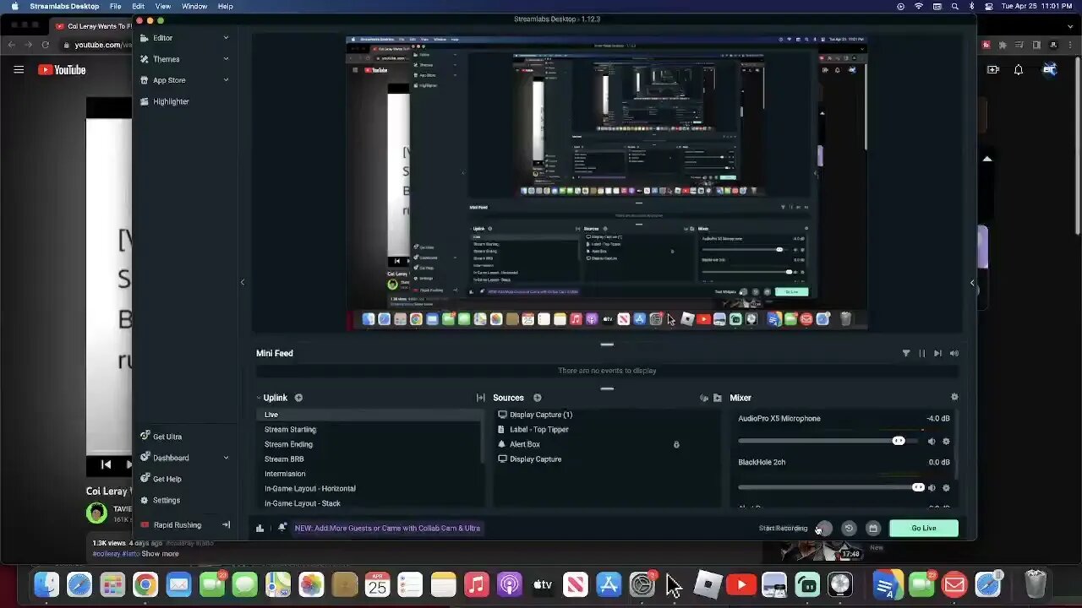Click Get Ultra in sidebar
The width and height of the screenshot is (1082, 608).
pos(167,437)
